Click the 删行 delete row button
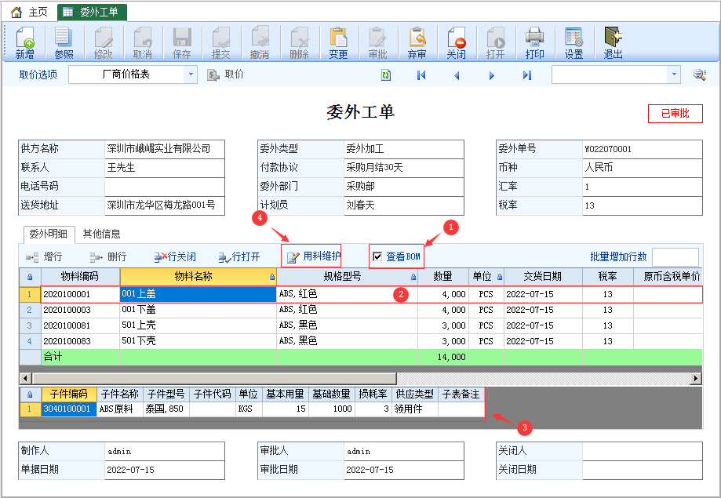This screenshot has height=498, width=721. 108,257
